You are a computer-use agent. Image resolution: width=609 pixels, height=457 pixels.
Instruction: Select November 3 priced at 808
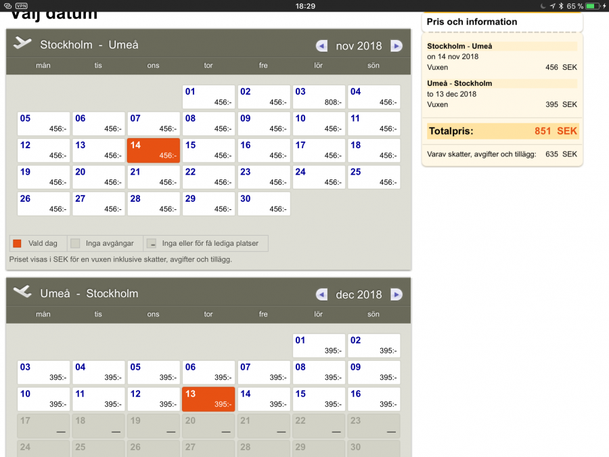tap(319, 97)
